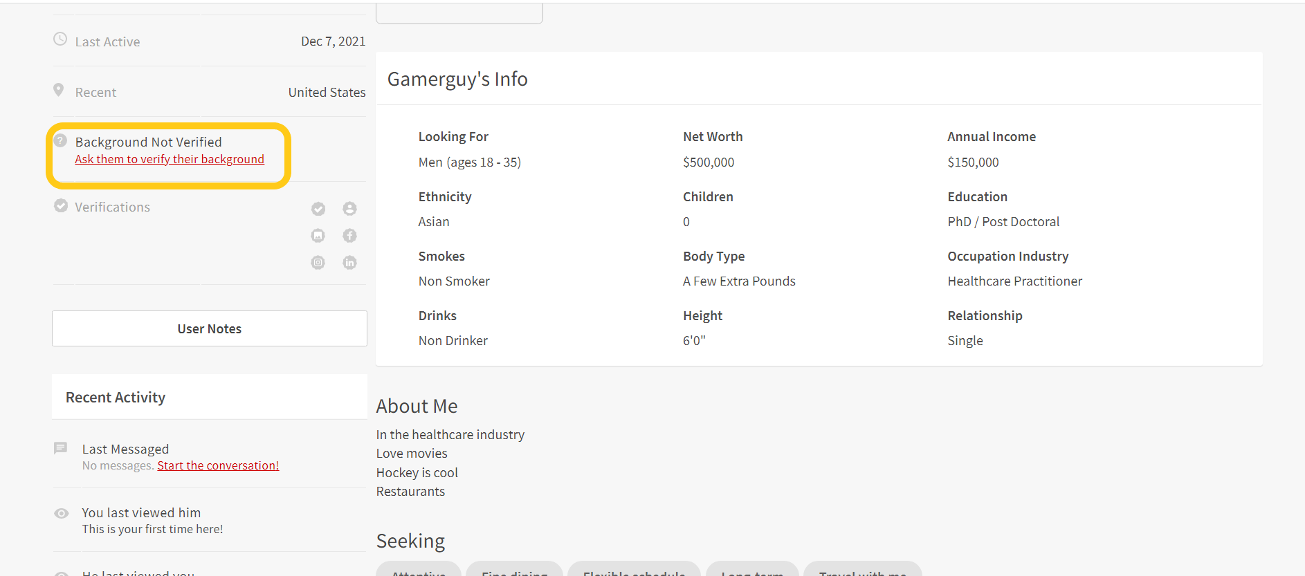Click the Instagram verification badge

[x=318, y=263]
